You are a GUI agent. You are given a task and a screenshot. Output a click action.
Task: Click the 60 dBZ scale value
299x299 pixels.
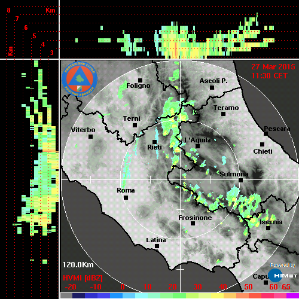[x=273, y=287]
